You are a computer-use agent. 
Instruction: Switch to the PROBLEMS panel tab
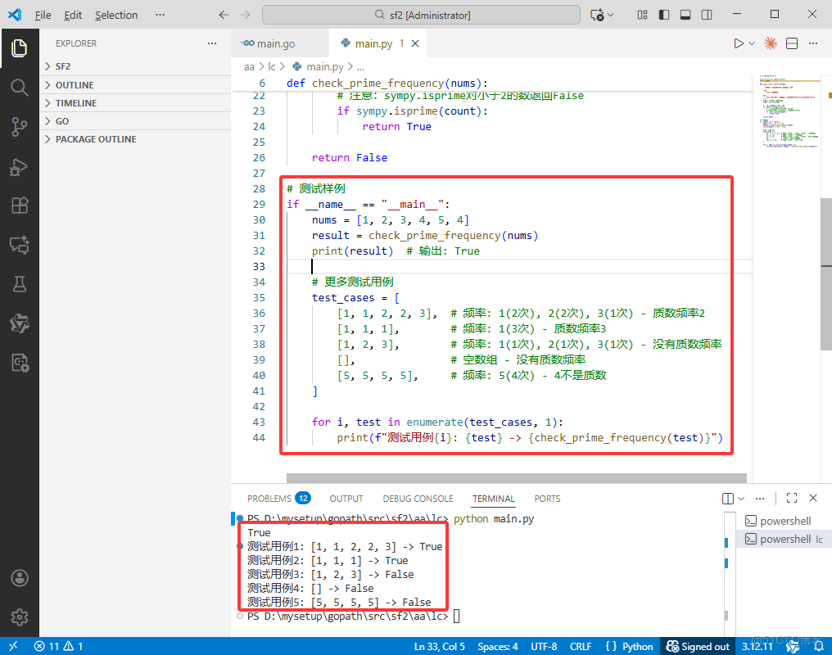(269, 499)
